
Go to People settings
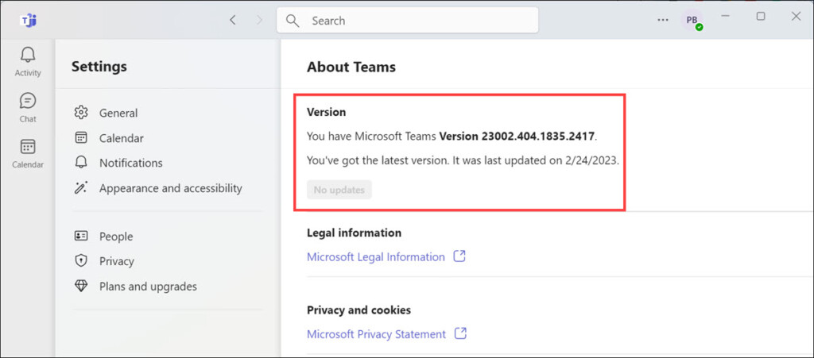click(116, 237)
